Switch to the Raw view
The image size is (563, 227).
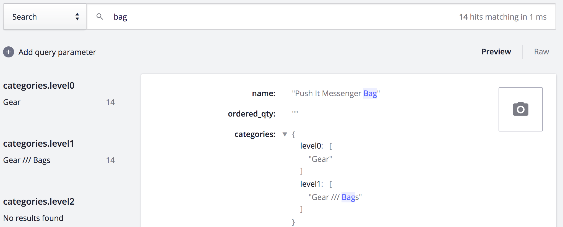541,52
